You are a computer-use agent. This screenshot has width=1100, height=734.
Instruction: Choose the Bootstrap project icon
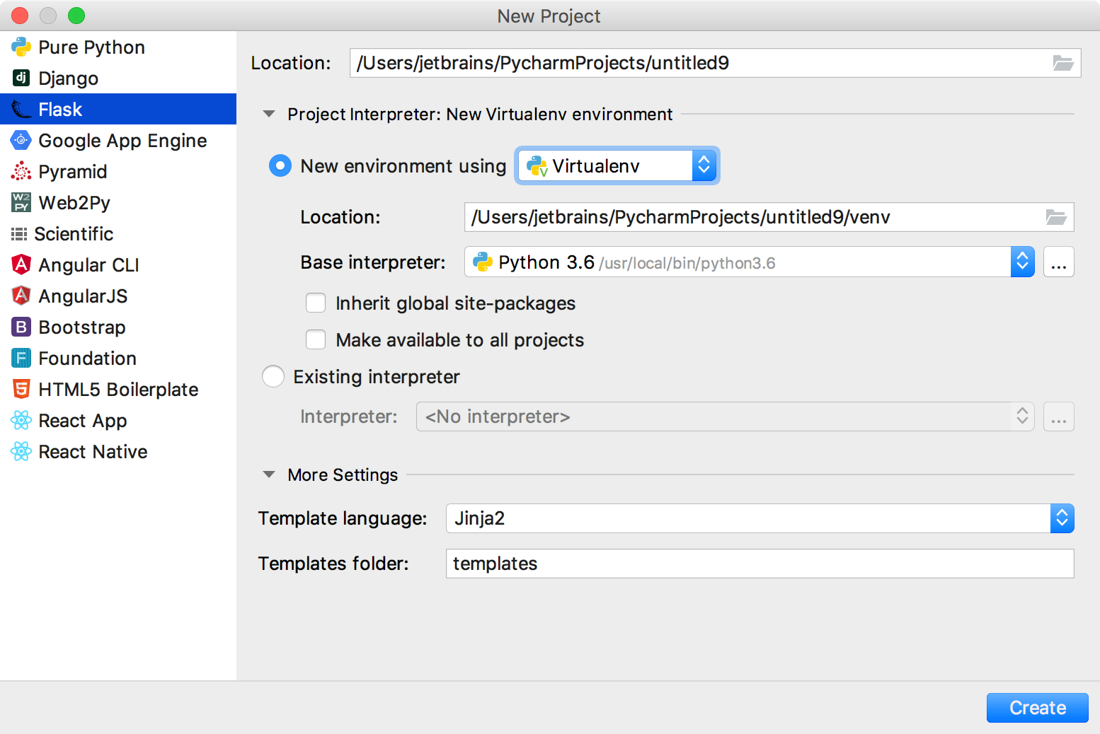21,327
